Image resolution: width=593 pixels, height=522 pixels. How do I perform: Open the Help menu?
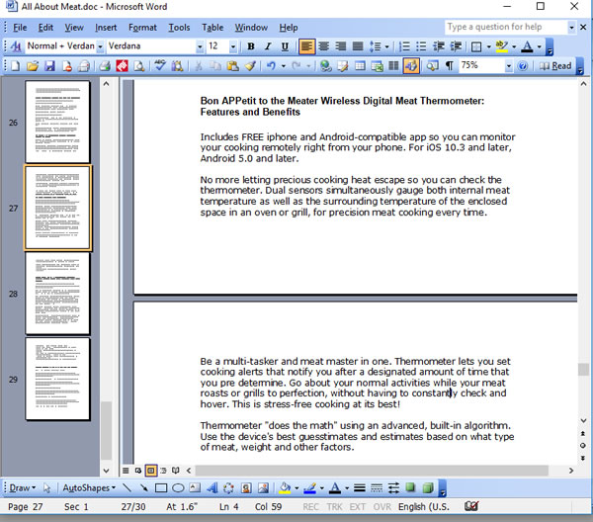pyautogui.click(x=289, y=28)
